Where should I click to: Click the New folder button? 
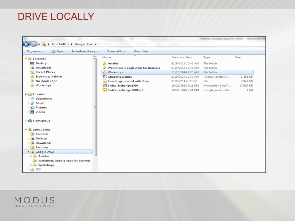click(x=141, y=51)
